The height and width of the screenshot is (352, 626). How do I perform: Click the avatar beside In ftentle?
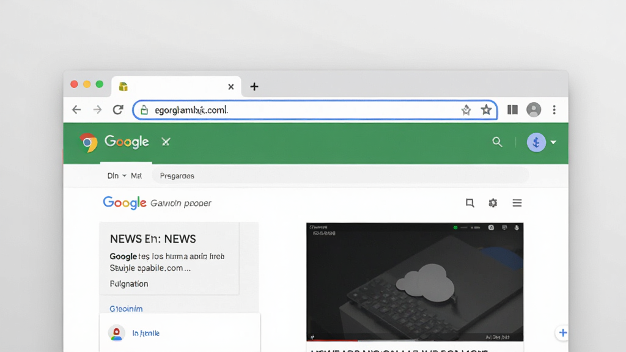click(117, 333)
